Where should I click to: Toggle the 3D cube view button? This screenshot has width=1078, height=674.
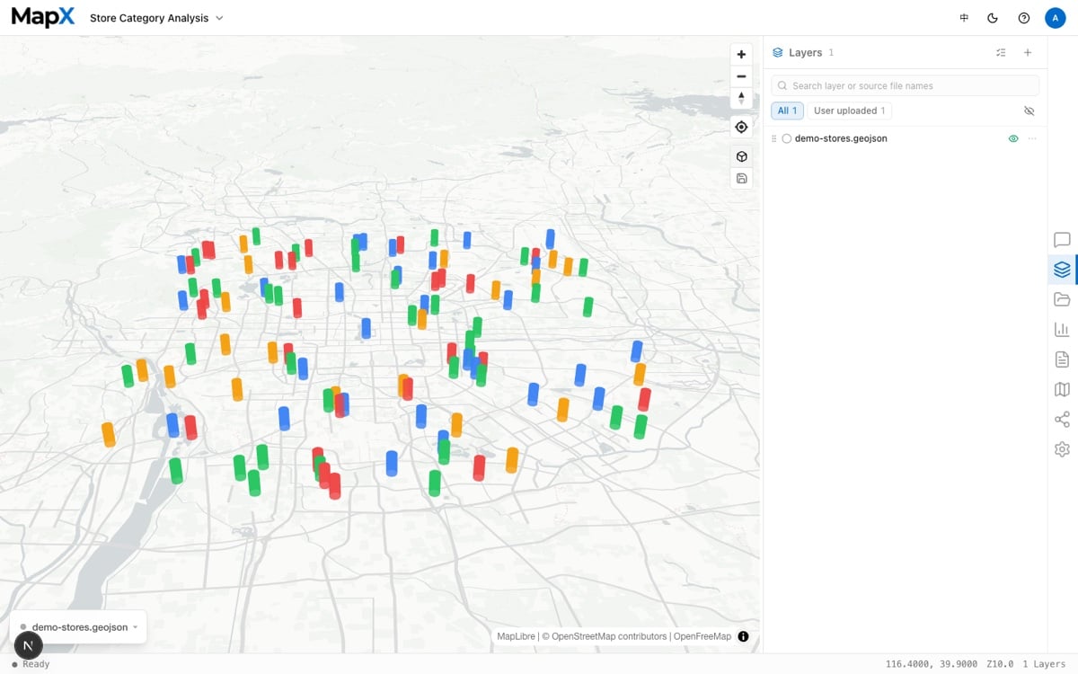(741, 156)
